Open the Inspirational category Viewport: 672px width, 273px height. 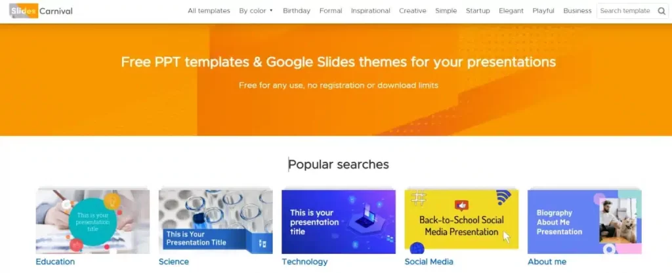click(x=370, y=11)
